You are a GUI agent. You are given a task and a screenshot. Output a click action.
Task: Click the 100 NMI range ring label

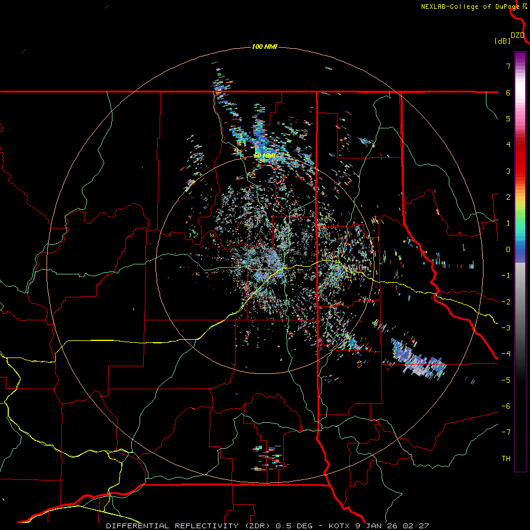(x=264, y=47)
